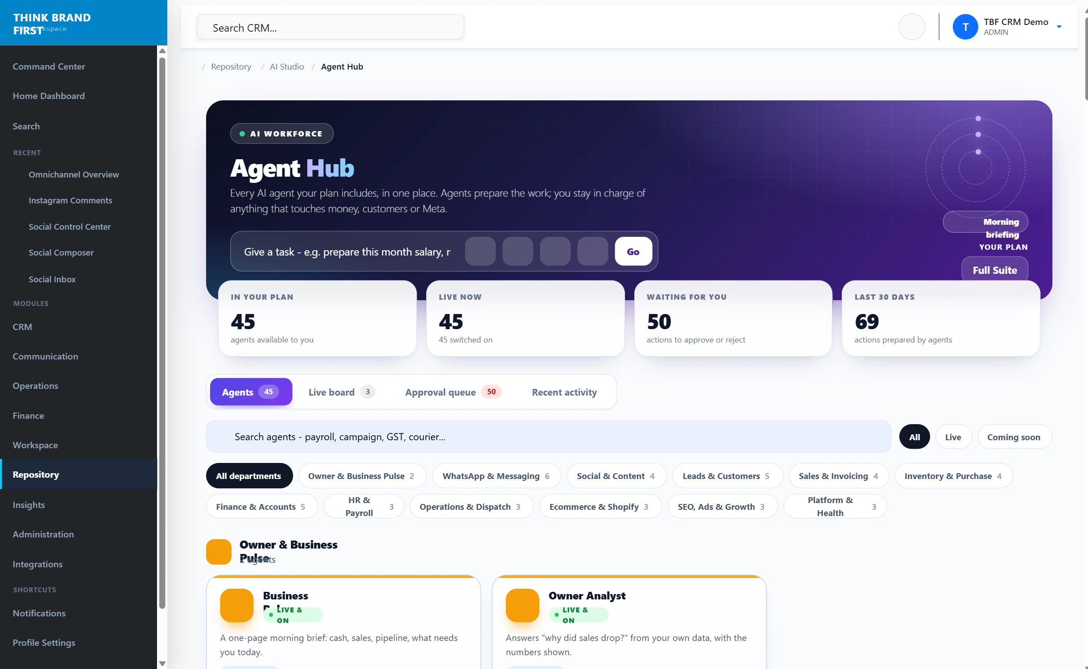Click the Give a task input field
The width and height of the screenshot is (1088, 669).
[x=348, y=252]
